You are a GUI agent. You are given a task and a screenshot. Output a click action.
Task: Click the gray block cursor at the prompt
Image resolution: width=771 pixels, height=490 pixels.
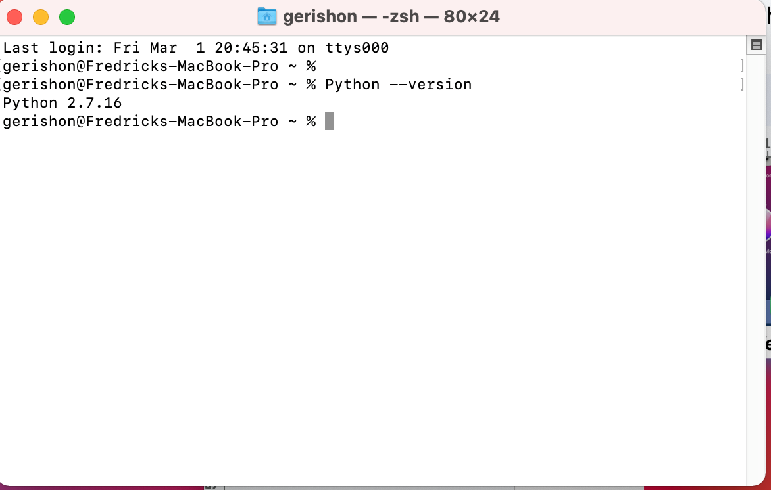point(330,122)
